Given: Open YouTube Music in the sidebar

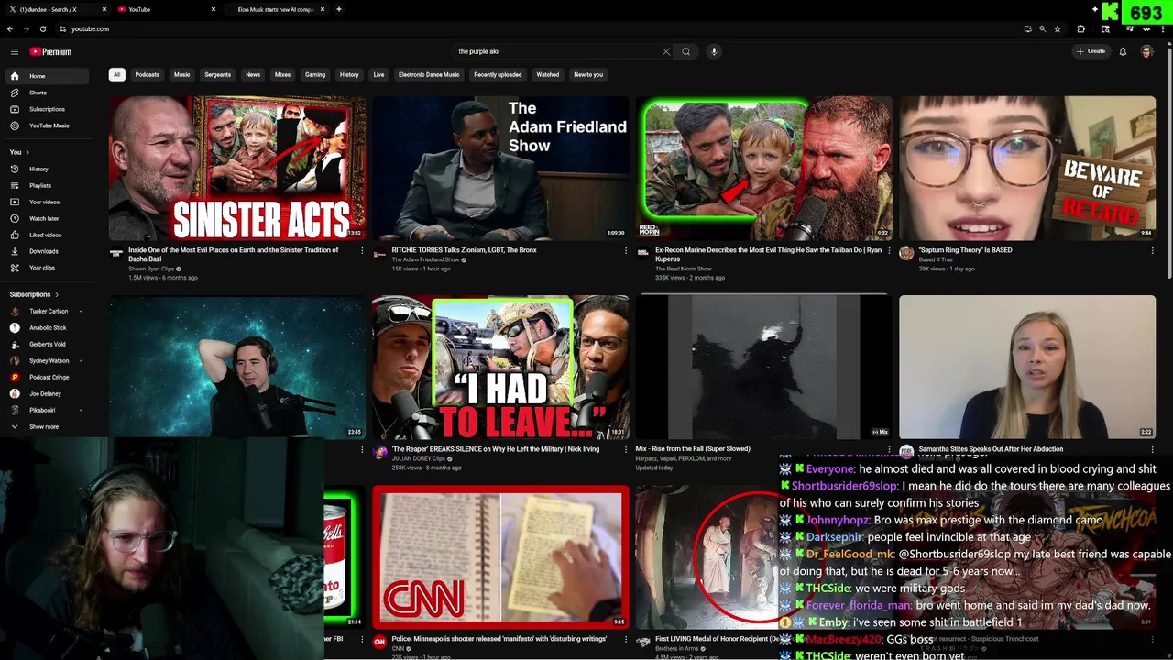Looking at the screenshot, I should pos(49,126).
